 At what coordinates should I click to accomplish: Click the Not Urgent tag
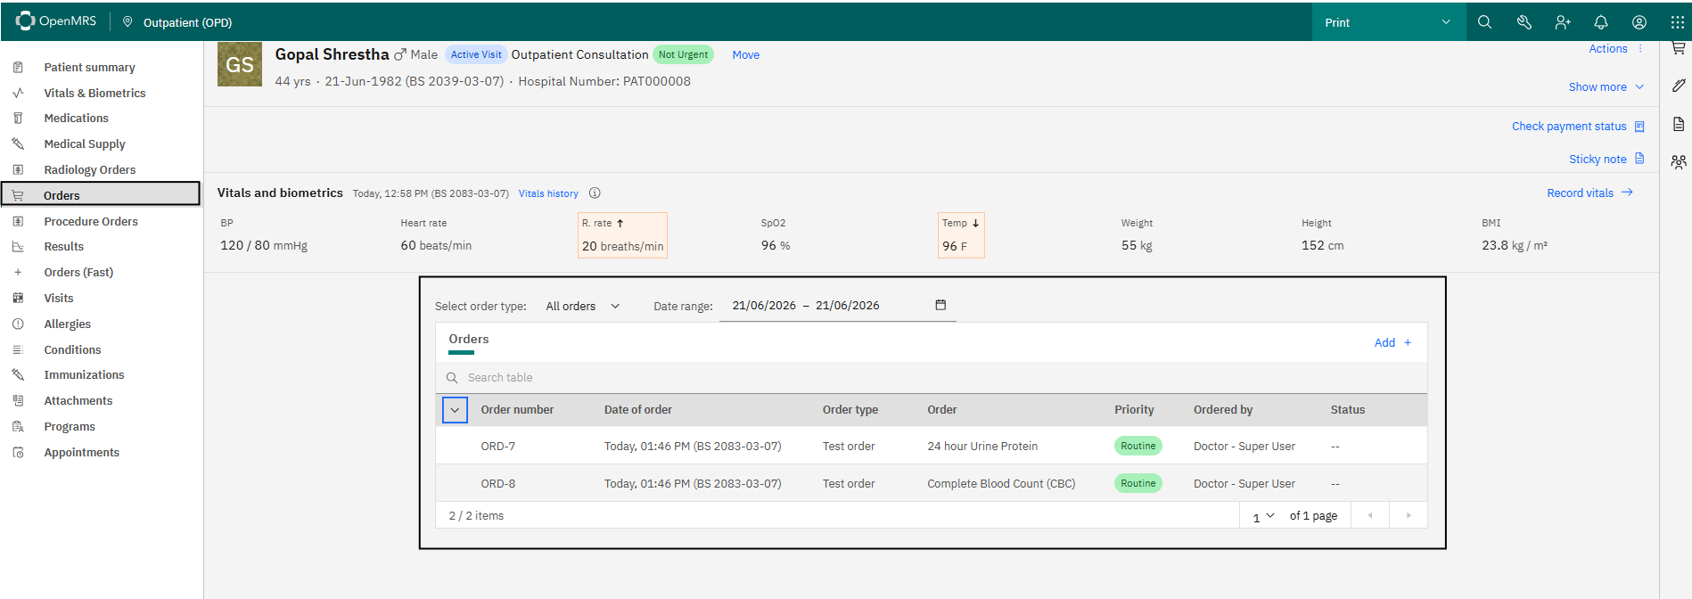[683, 54]
